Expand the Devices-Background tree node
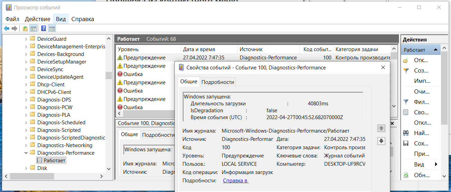 [x=26, y=54]
